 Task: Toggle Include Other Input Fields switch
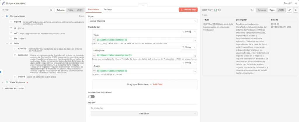coord(91,96)
